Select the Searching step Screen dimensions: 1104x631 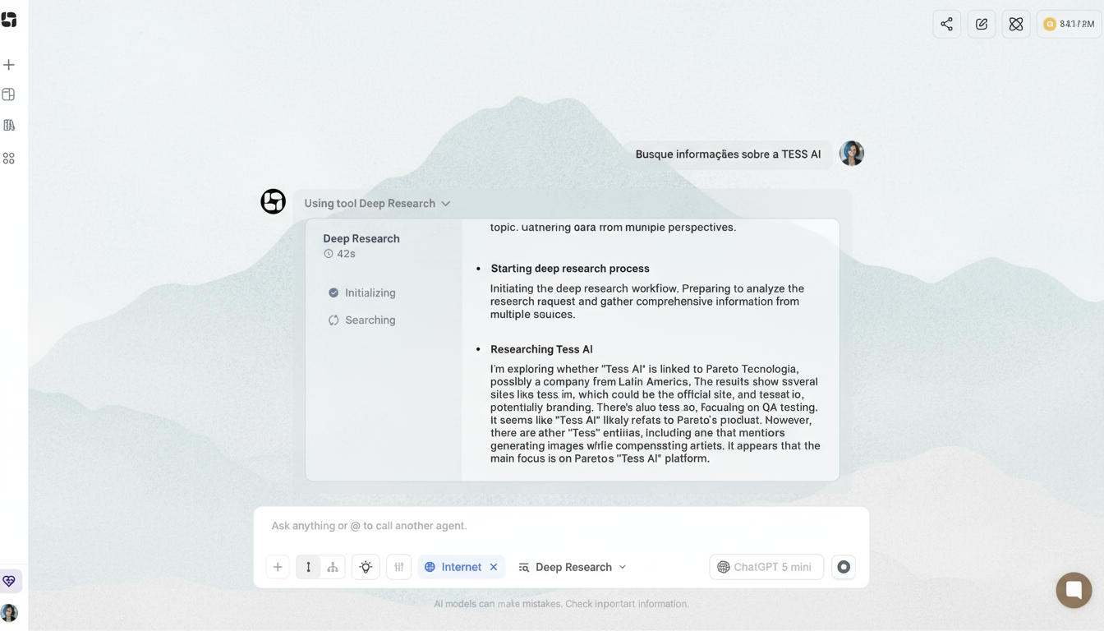[370, 320]
